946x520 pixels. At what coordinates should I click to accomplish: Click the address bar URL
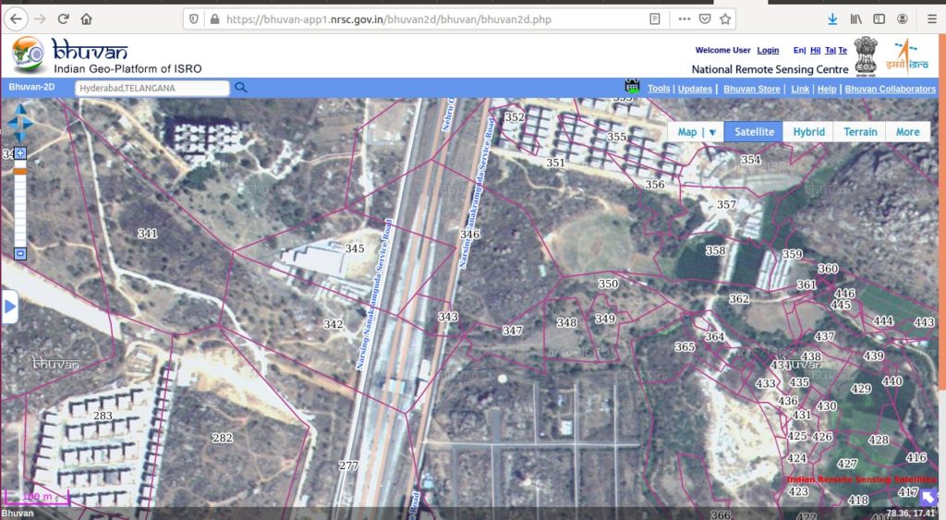point(389,19)
